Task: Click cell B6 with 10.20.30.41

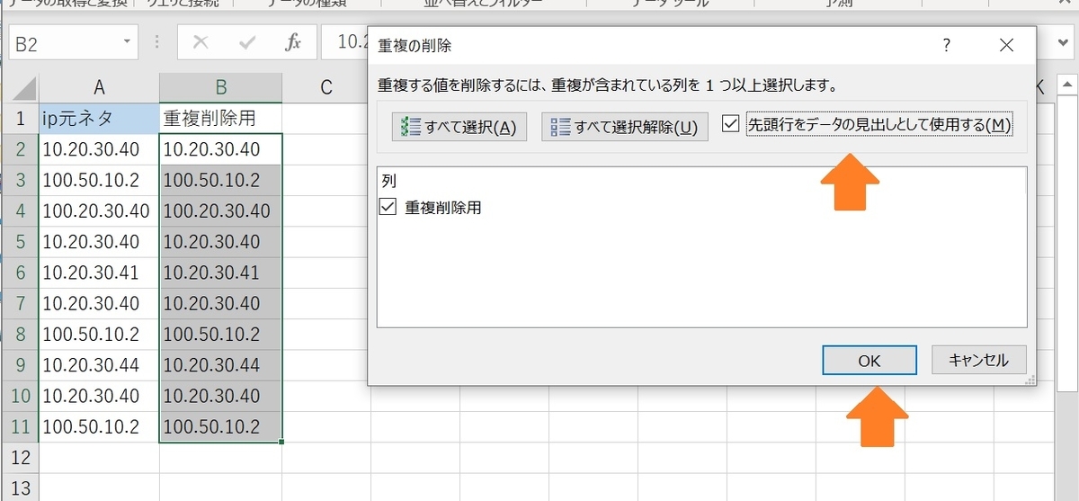Action: click(x=220, y=273)
